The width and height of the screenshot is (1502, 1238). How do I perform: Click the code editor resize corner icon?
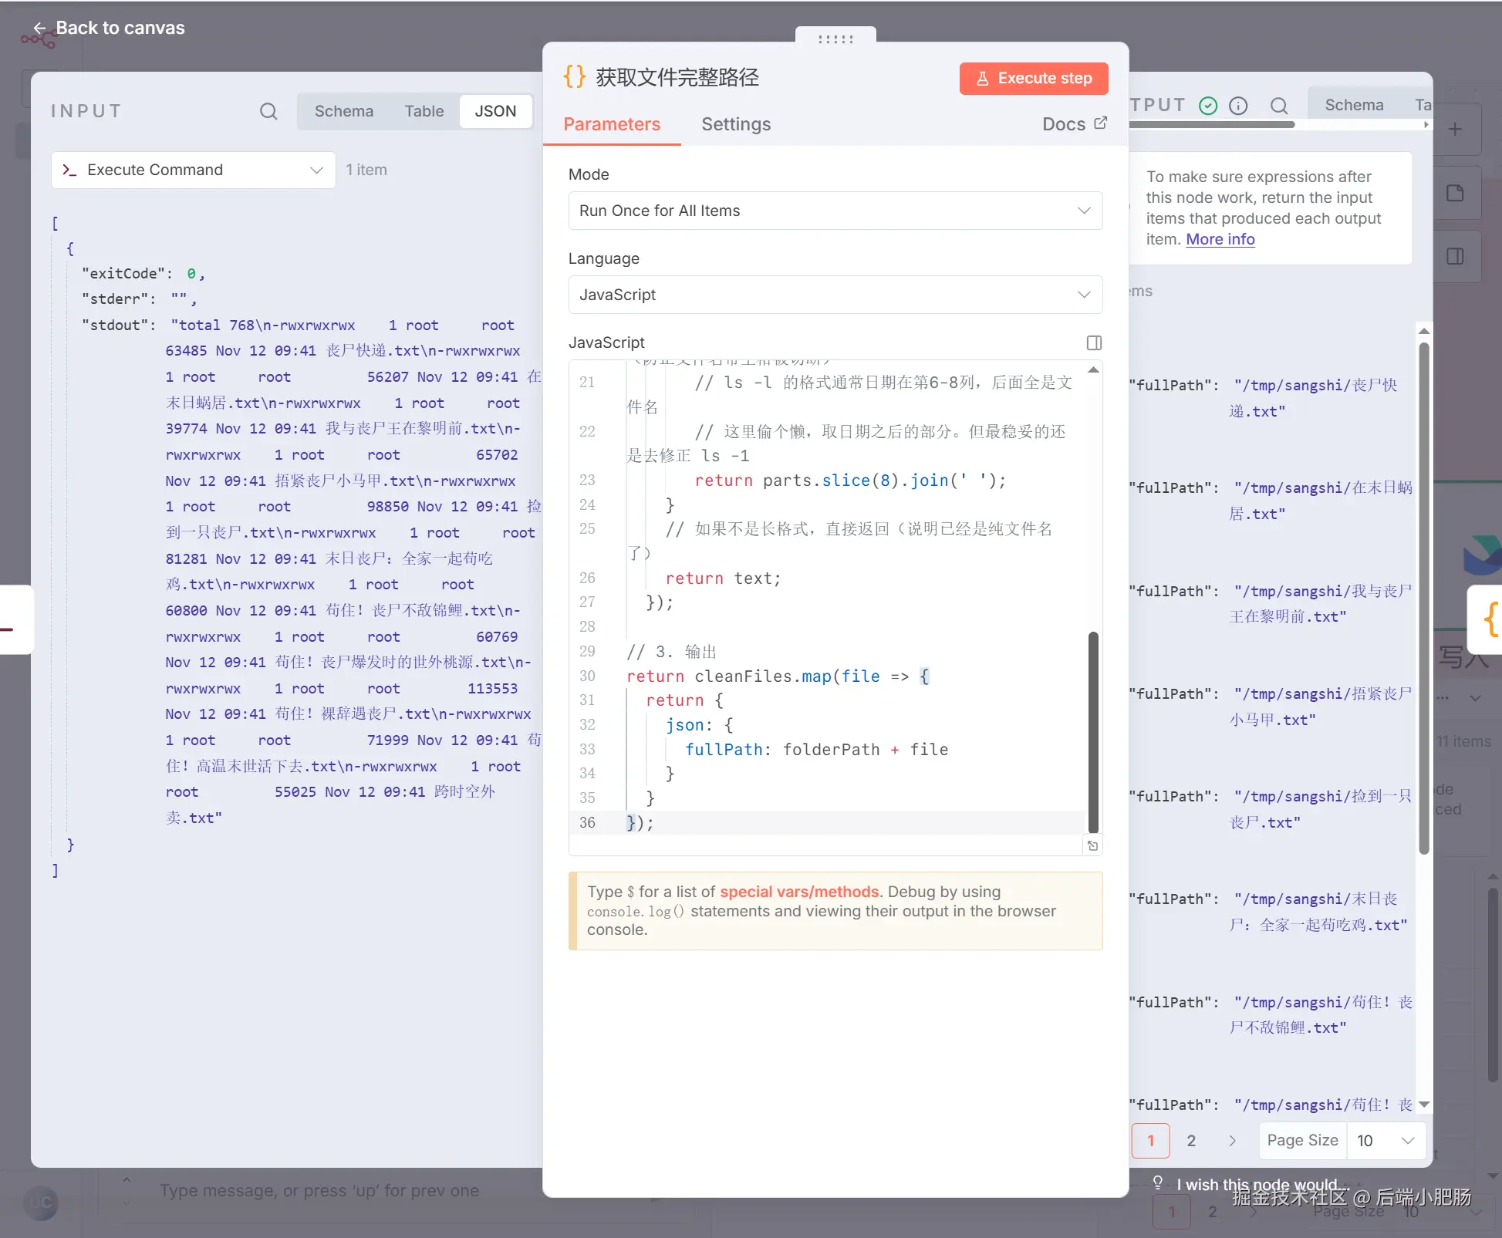pos(1092,846)
